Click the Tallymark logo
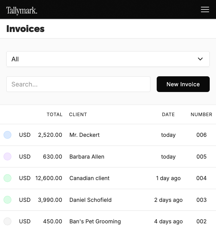This screenshot has width=216, height=232. (22, 10)
